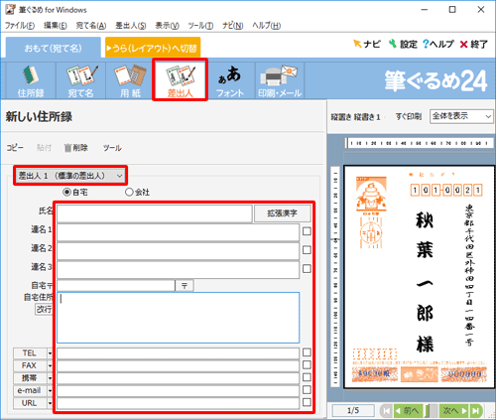Toggle the 連名2 checkbox
This screenshot has height=420, width=496.
click(307, 249)
